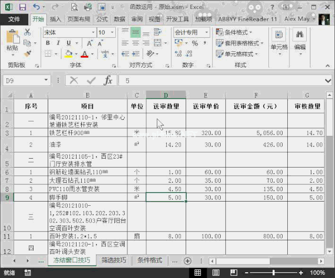335x278 pixels.
Task: Click the Redo arrow in quick access toolbar
Action: pos(55,7)
